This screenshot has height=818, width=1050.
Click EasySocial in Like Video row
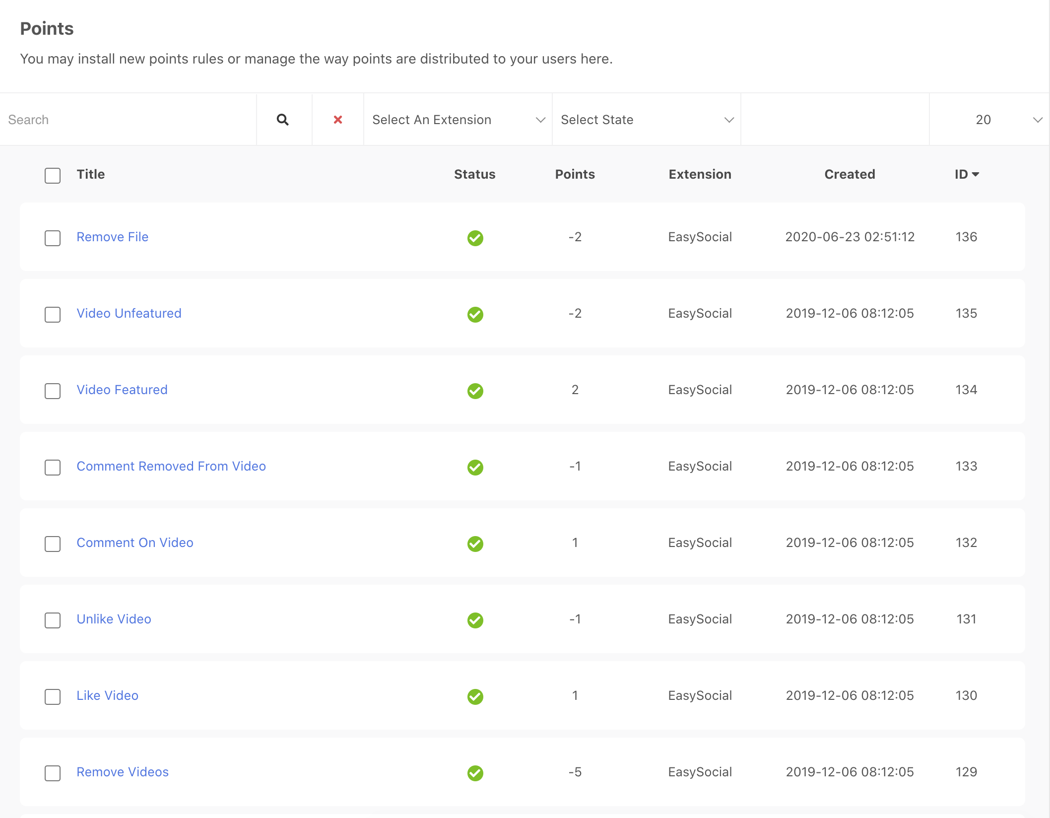(x=700, y=695)
